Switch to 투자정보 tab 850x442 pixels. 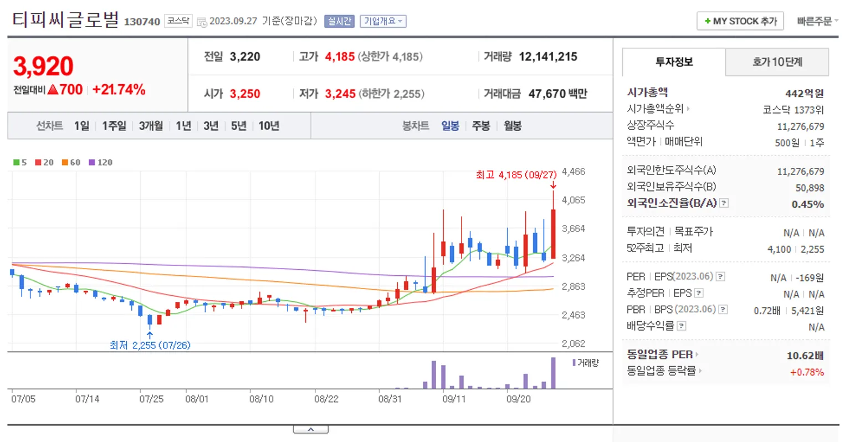coord(674,62)
